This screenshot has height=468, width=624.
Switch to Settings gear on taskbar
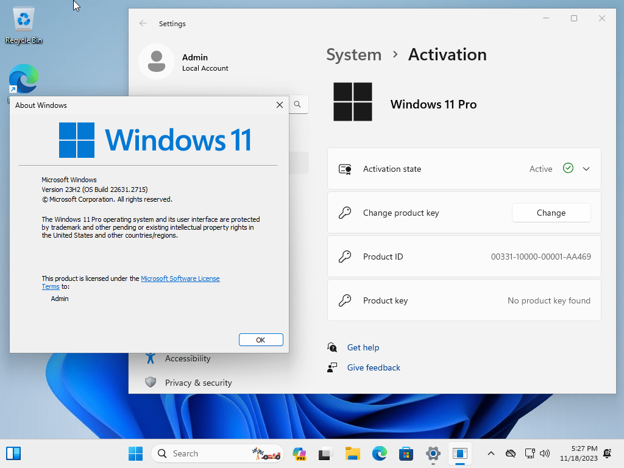point(433,453)
